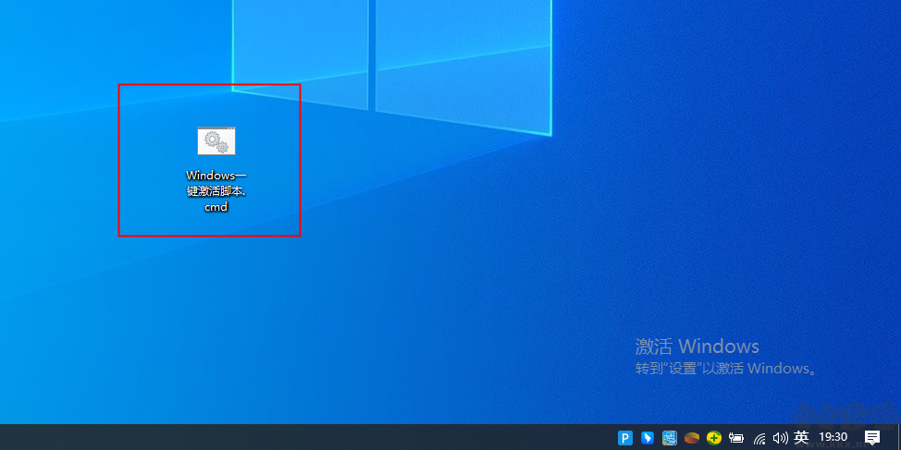The width and height of the screenshot is (901, 450).
Task: Open the notification action center icon
Action: click(872, 437)
